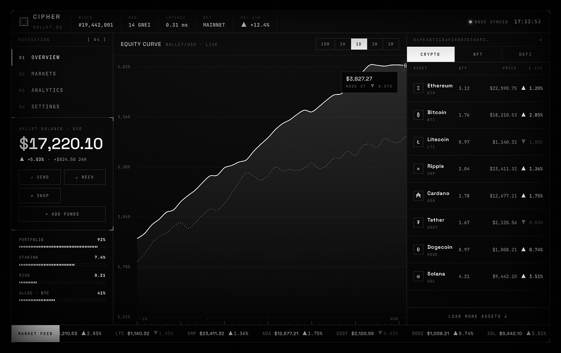Click Solana's 24H up-arrow indicator
Image resolution: width=561 pixels, height=353 pixels.
coord(524,276)
